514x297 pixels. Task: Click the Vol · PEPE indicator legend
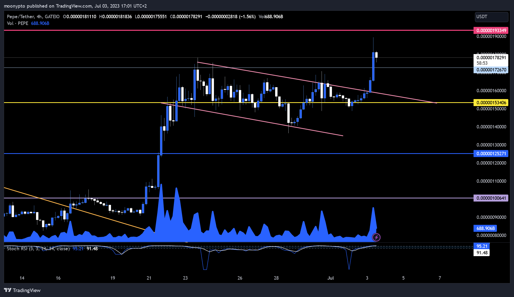18,23
